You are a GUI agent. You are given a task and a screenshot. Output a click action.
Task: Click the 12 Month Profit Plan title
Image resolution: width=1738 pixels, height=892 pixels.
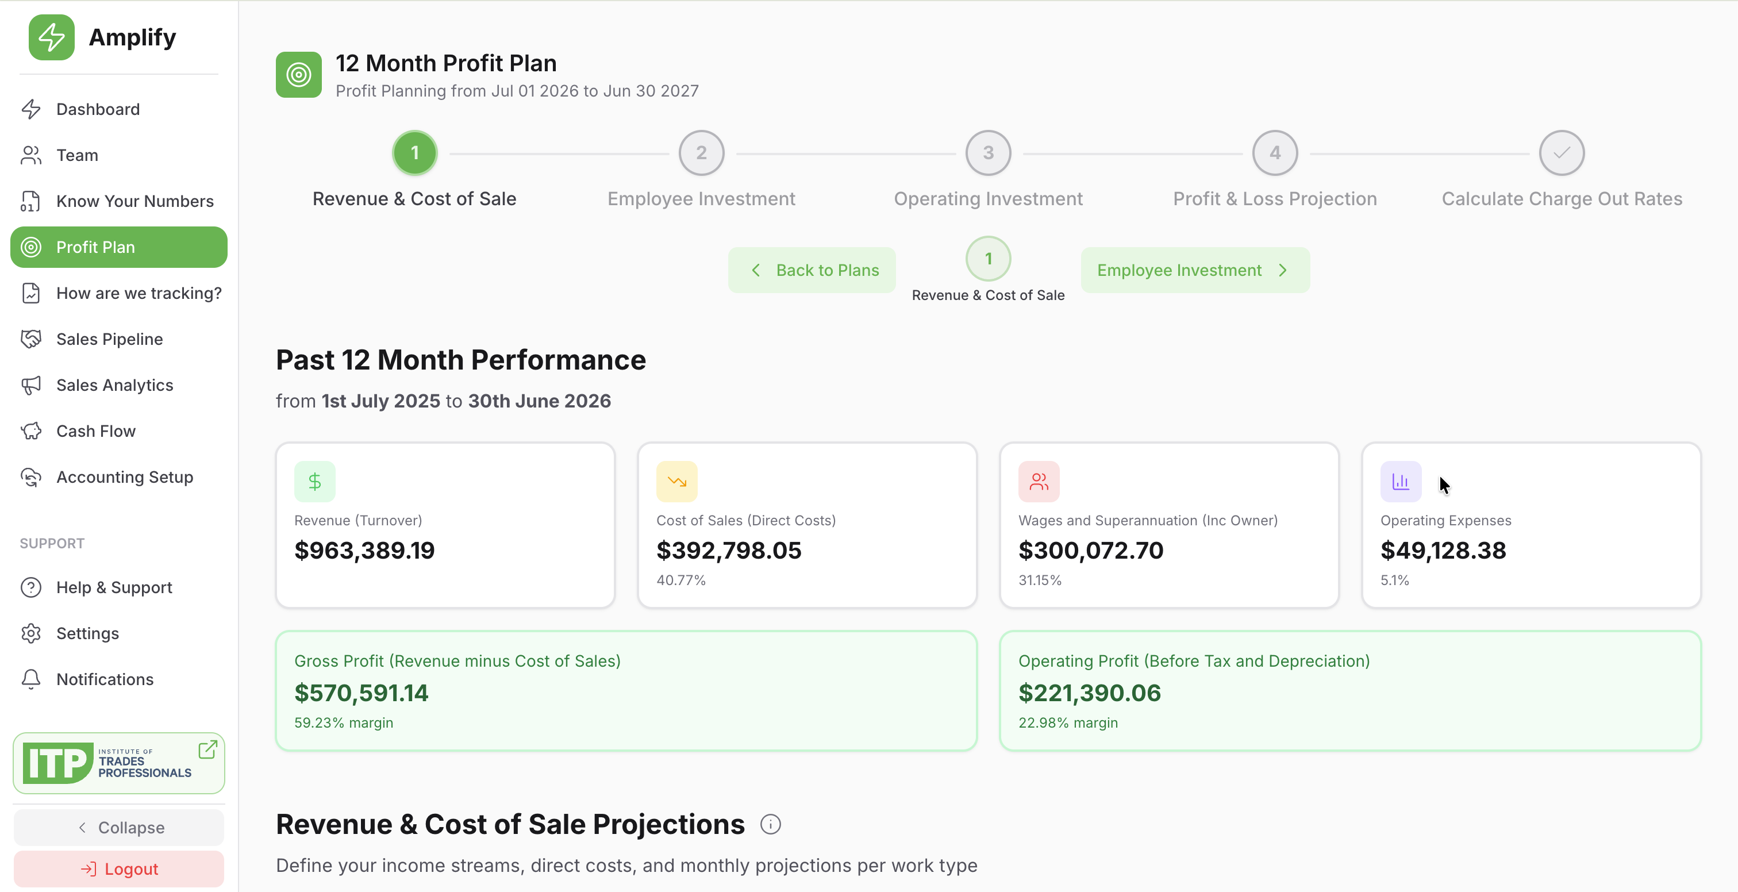click(446, 63)
